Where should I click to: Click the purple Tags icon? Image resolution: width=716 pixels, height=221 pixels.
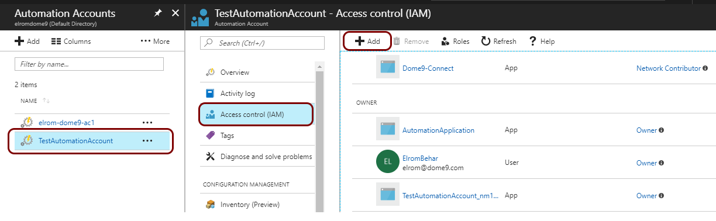point(211,136)
